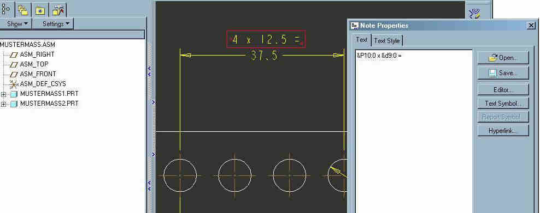Select the 37.5 dimension in the drawing

[264, 56]
